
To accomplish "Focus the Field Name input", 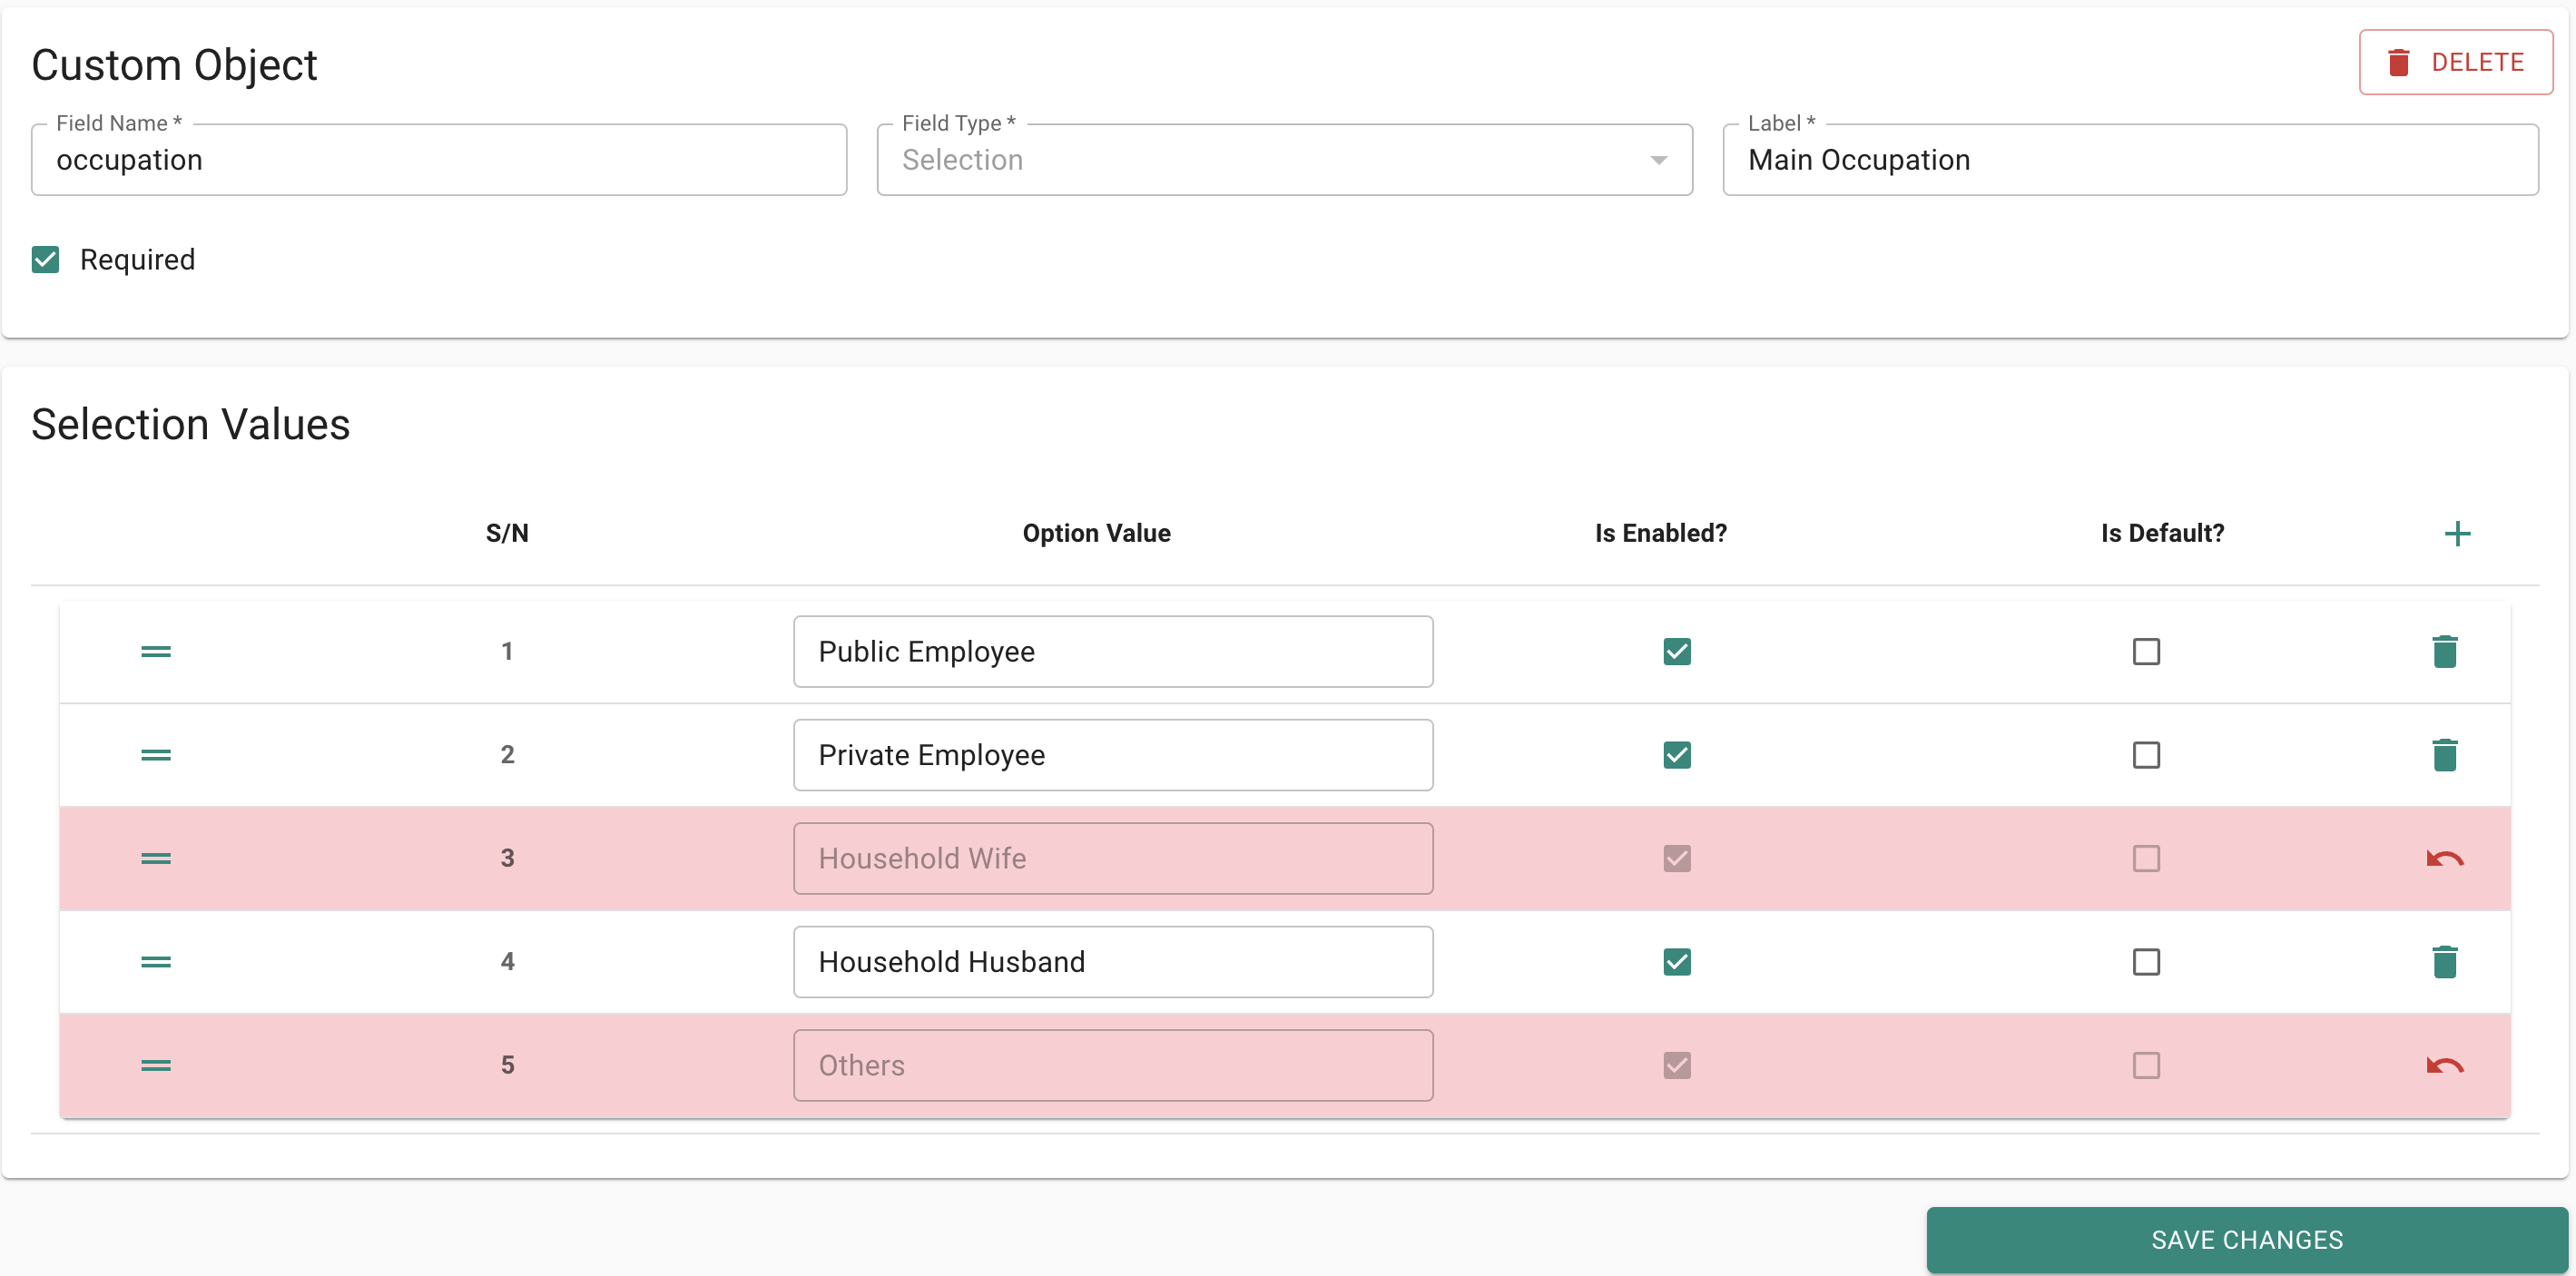I will 439,160.
